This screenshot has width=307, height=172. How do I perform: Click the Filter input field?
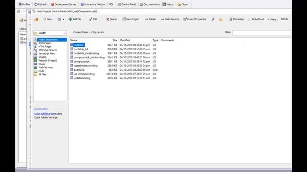[262, 33]
